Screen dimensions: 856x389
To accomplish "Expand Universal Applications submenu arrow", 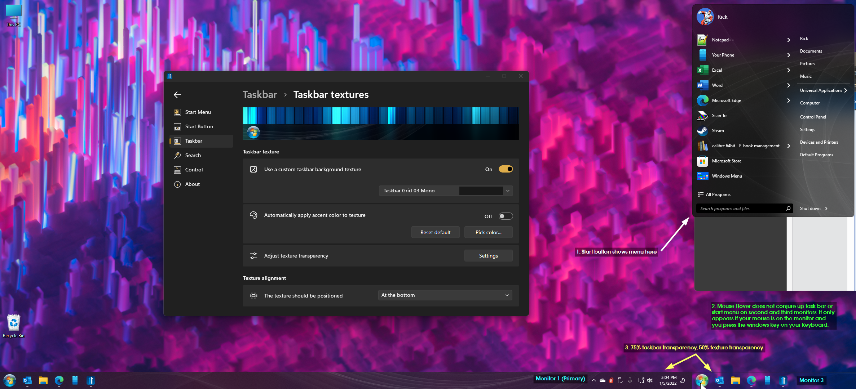I will tap(846, 90).
